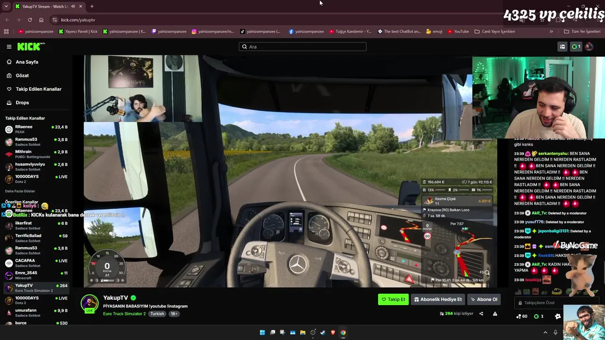Go to the browser home page icon
Image resolution: width=605 pixels, height=340 pixels.
(x=41, y=20)
